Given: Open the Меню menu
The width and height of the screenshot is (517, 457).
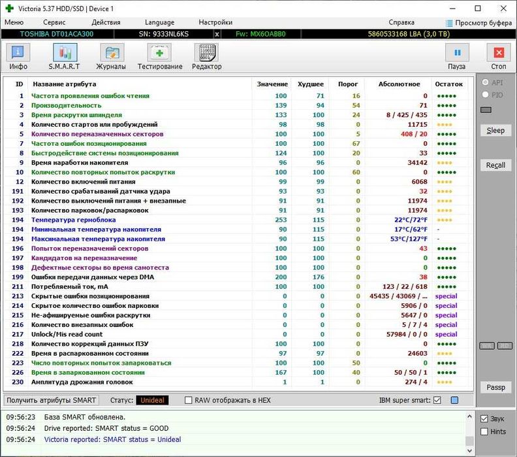Looking at the screenshot, I should coord(14,22).
